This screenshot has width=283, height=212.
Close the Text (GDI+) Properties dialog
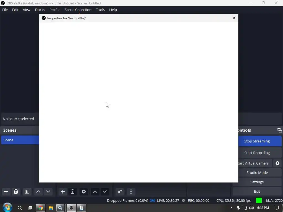coord(234,18)
